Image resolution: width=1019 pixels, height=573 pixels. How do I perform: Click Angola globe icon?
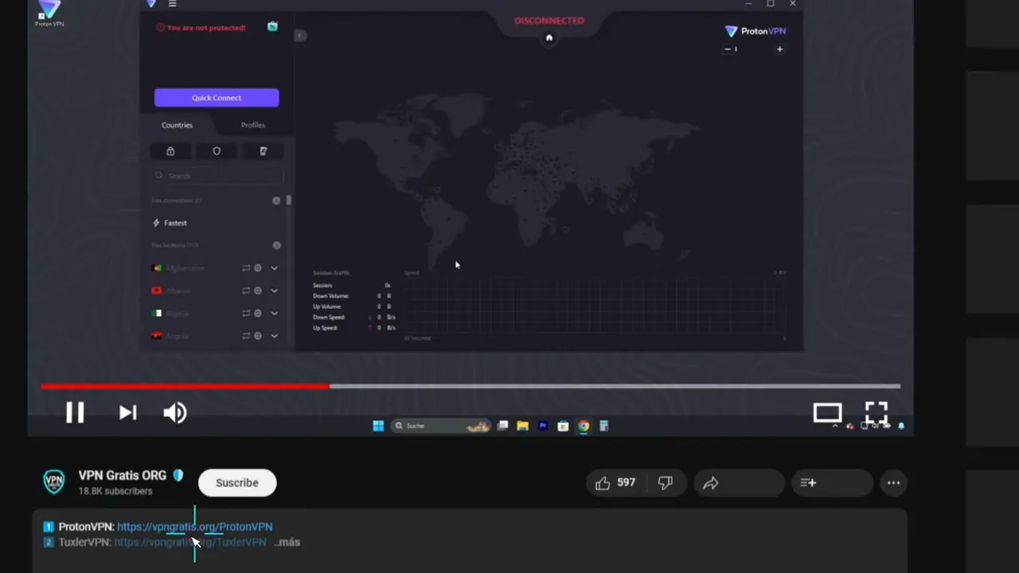pos(258,336)
